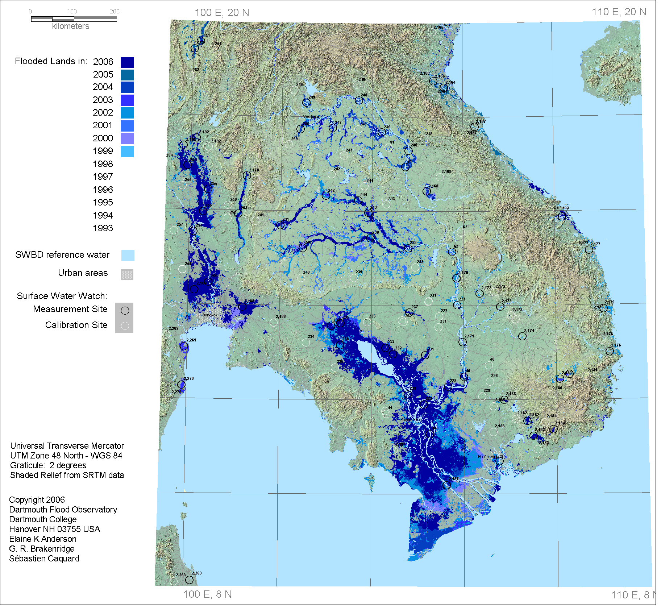Viewport: 661px width, 610px height.
Task: Select the black circle at site 2,174
Action: [x=522, y=336]
